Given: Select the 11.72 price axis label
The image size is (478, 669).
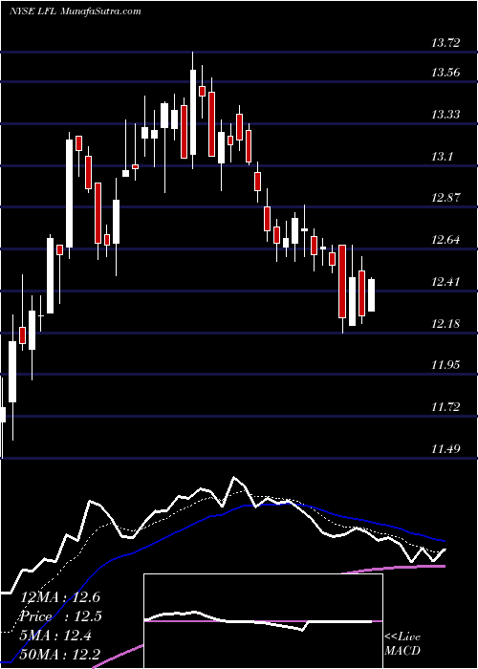Looking at the screenshot, I should [445, 406].
